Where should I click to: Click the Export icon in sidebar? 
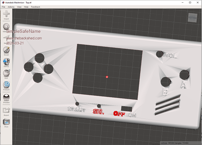(6, 110)
